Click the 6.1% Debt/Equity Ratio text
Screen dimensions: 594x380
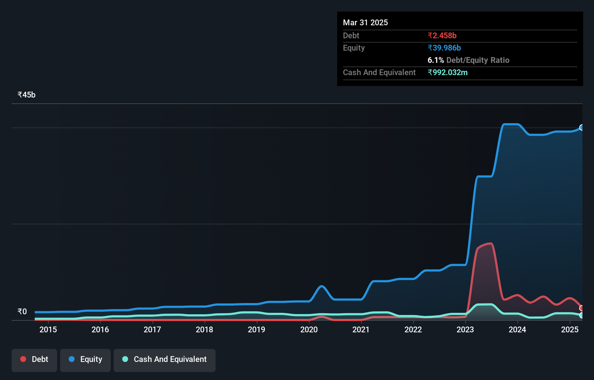tap(468, 60)
